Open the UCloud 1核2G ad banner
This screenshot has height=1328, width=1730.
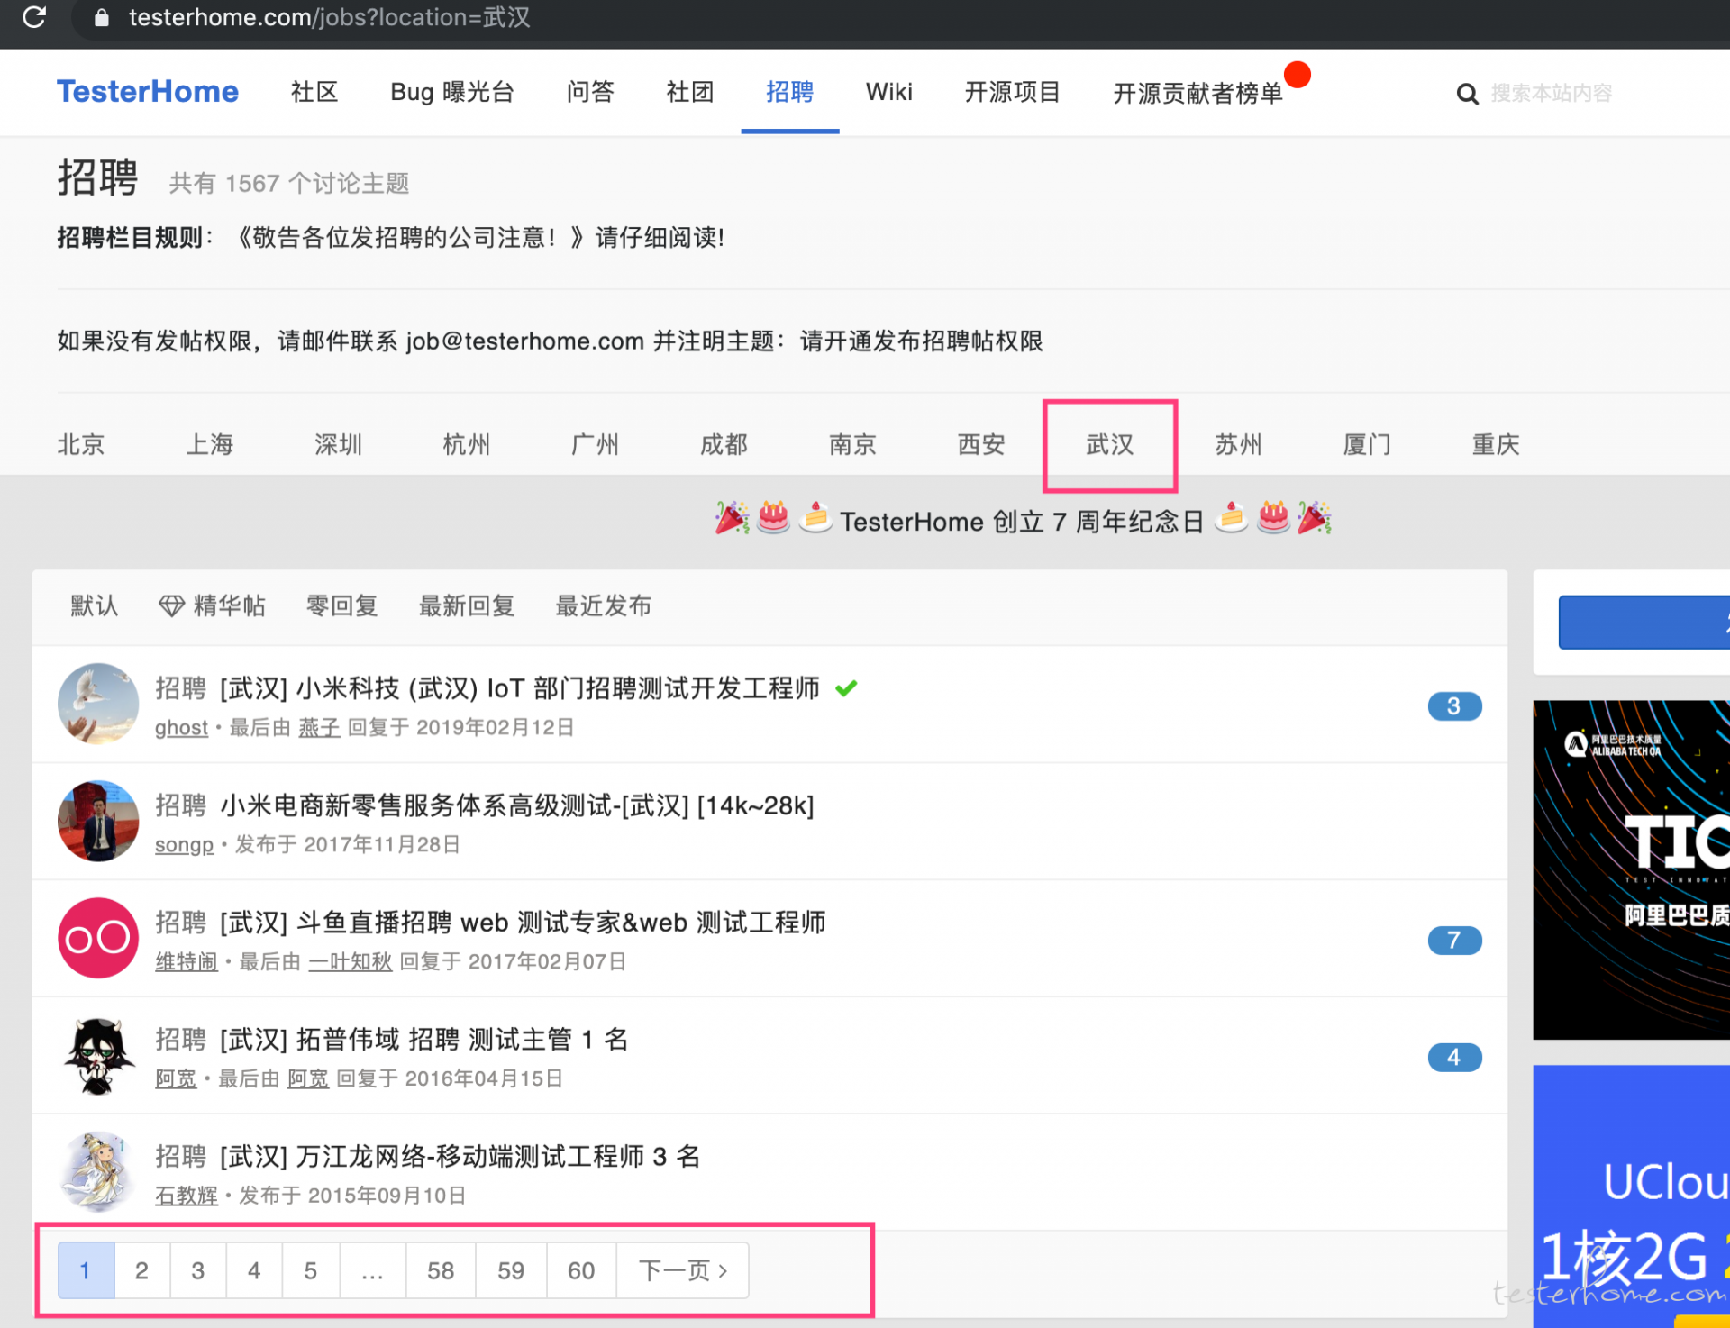1632,1196
